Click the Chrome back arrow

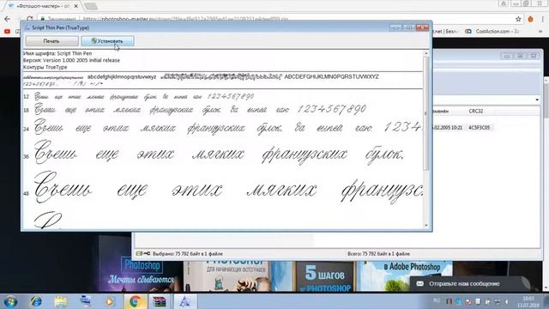(x=8, y=19)
